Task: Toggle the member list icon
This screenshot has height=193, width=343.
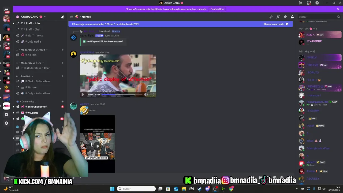Action: (x=292, y=17)
